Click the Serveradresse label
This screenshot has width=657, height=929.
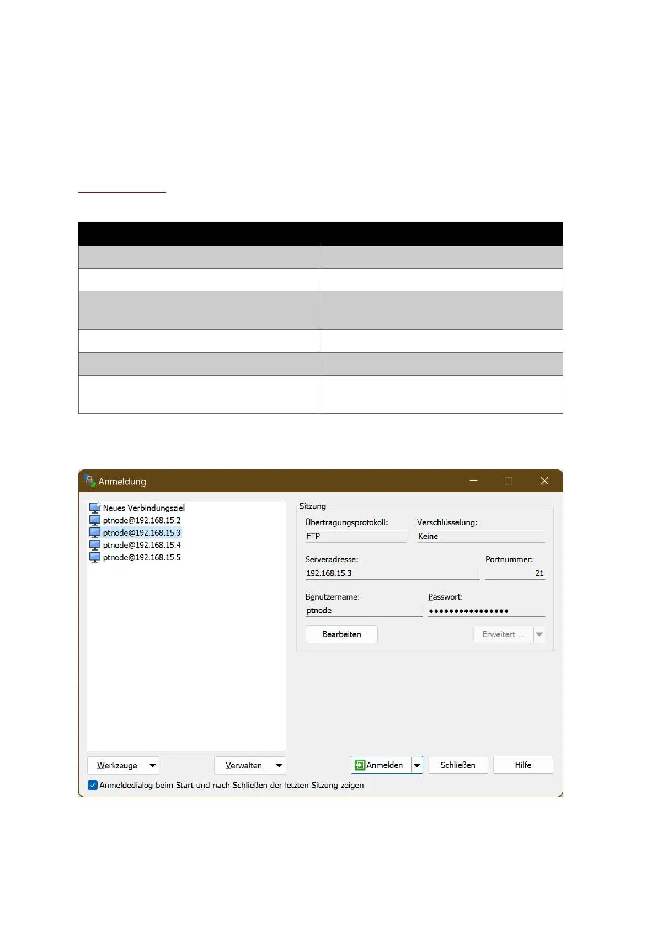[x=332, y=559]
